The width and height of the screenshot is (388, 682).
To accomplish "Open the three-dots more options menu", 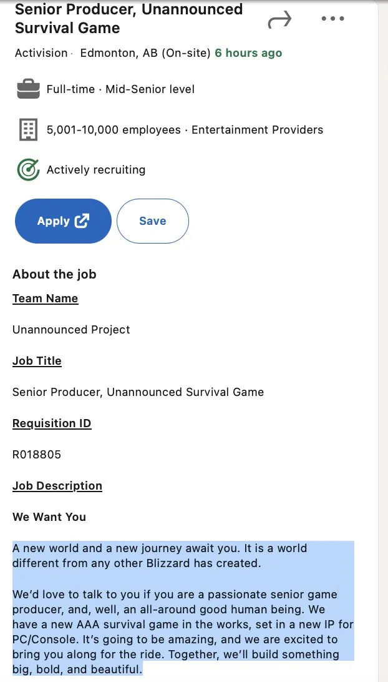I will pyautogui.click(x=332, y=19).
